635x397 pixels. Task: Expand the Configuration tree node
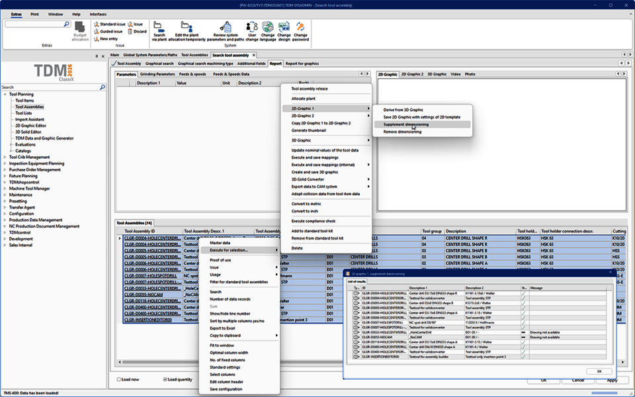[x=5, y=214]
